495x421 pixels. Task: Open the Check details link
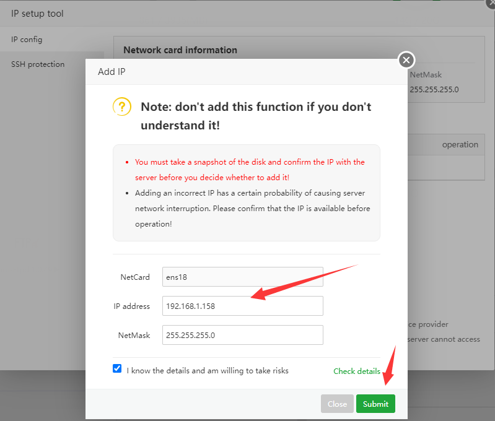(357, 371)
